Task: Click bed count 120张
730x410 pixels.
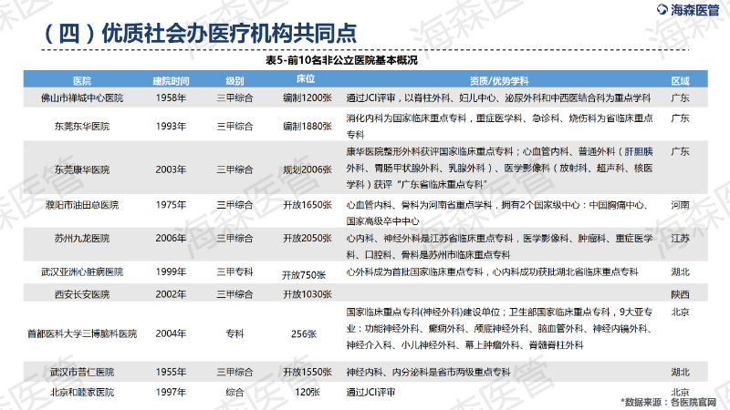Action: click(x=308, y=393)
